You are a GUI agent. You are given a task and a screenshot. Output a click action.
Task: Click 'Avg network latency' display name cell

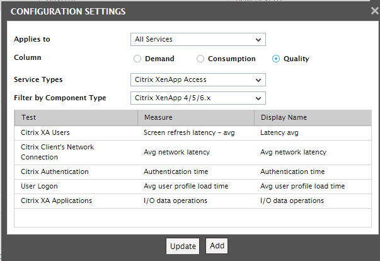coord(313,152)
